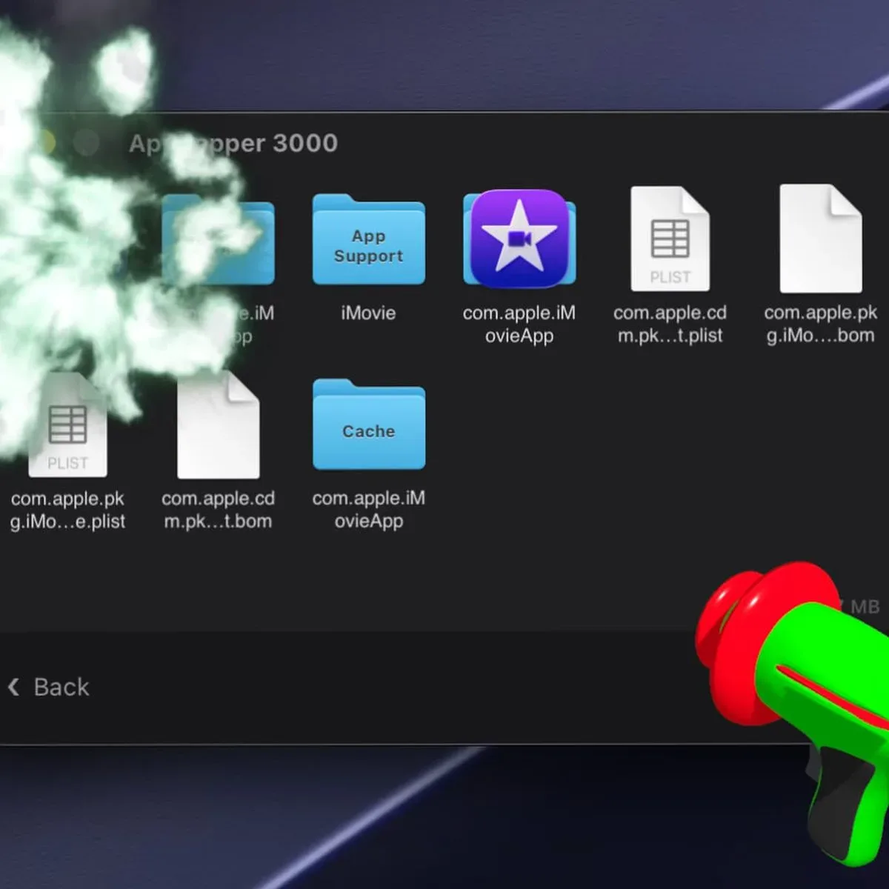Click the App Zapper 3000 window title
The image size is (889, 889).
pos(233,143)
